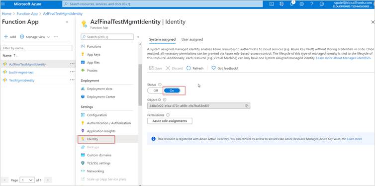Open the directory and subscription filter icon
This screenshot has width=375, height=186.
click(281, 4)
